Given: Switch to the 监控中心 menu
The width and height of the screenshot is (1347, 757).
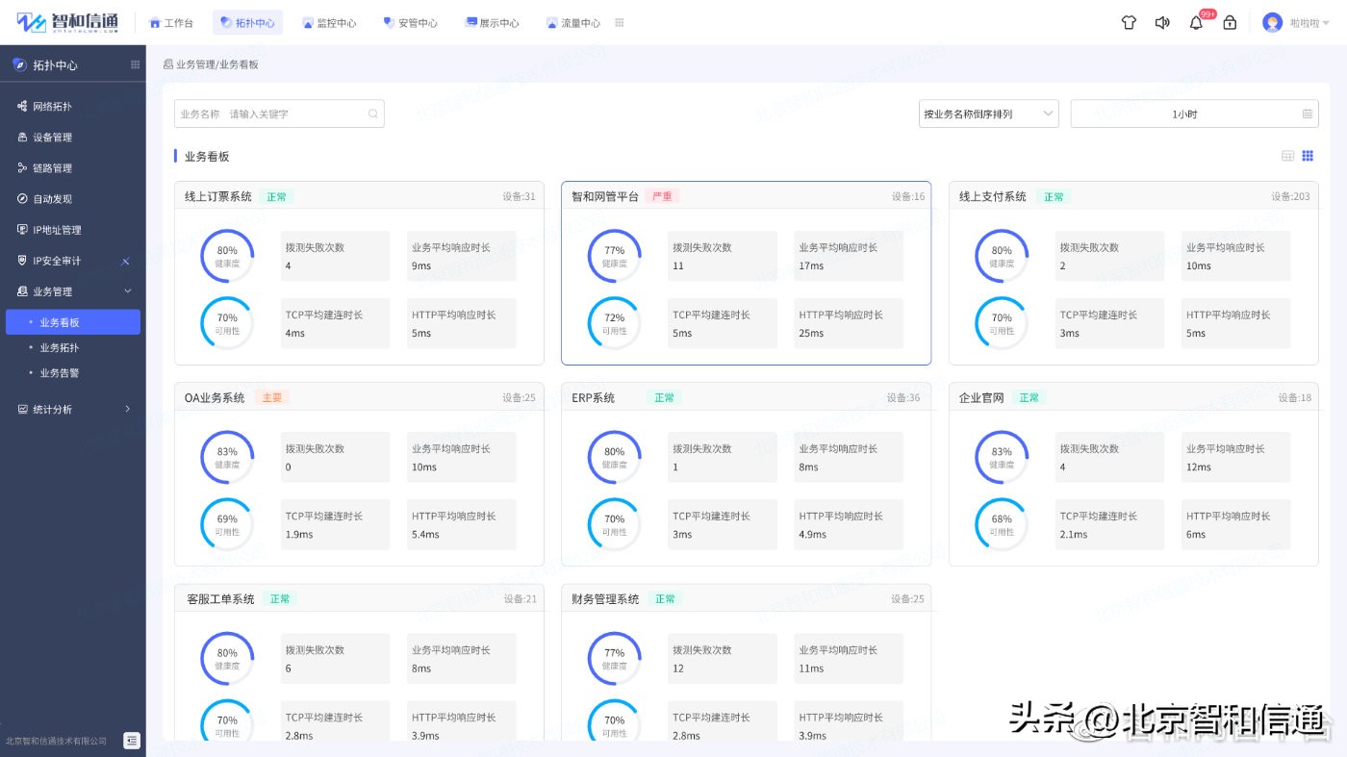Looking at the screenshot, I should point(330,21).
